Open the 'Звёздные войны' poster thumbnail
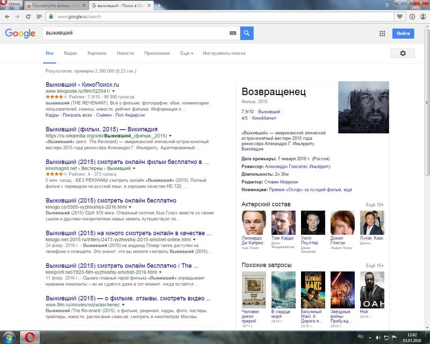 pos(342,290)
